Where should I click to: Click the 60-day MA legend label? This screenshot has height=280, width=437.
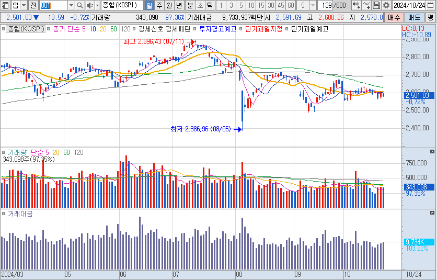coord(114,29)
